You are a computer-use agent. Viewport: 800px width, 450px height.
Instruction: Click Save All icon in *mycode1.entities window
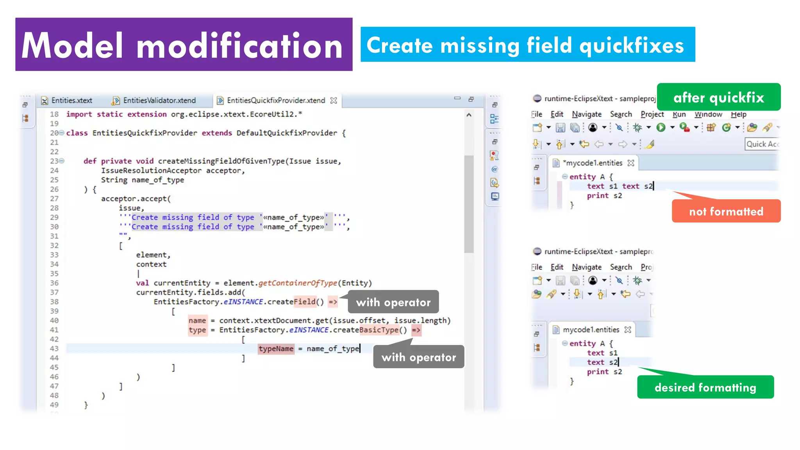(x=575, y=127)
